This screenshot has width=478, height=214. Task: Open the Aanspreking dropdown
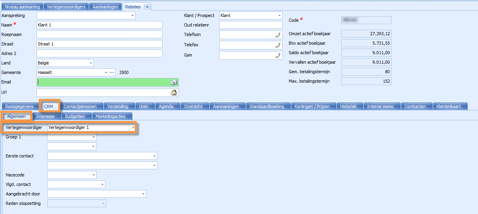pos(132,16)
